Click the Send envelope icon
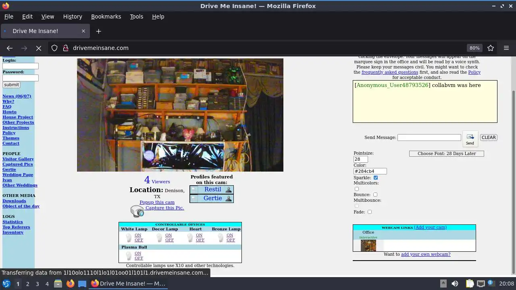Image resolution: width=516 pixels, height=290 pixels. [470, 139]
